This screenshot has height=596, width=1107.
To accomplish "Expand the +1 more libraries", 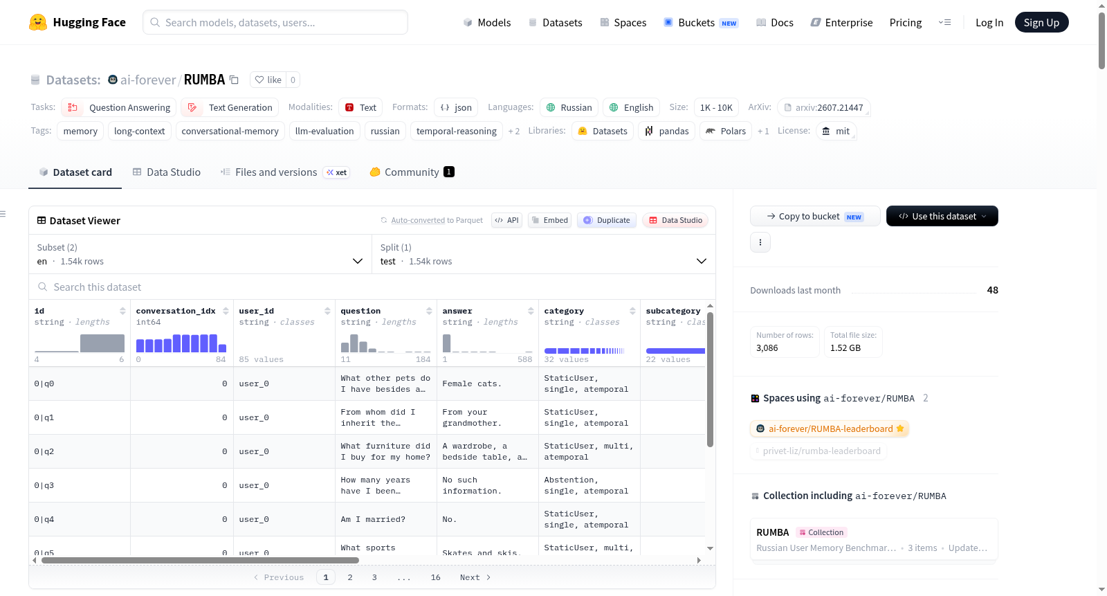I will (763, 131).
